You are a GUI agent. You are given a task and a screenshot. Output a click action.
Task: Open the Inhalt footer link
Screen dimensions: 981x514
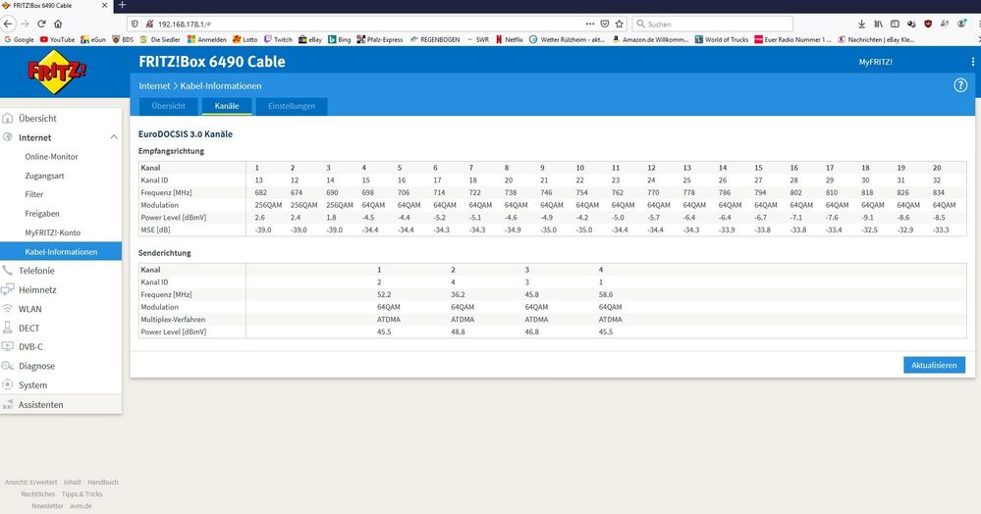pos(73,482)
